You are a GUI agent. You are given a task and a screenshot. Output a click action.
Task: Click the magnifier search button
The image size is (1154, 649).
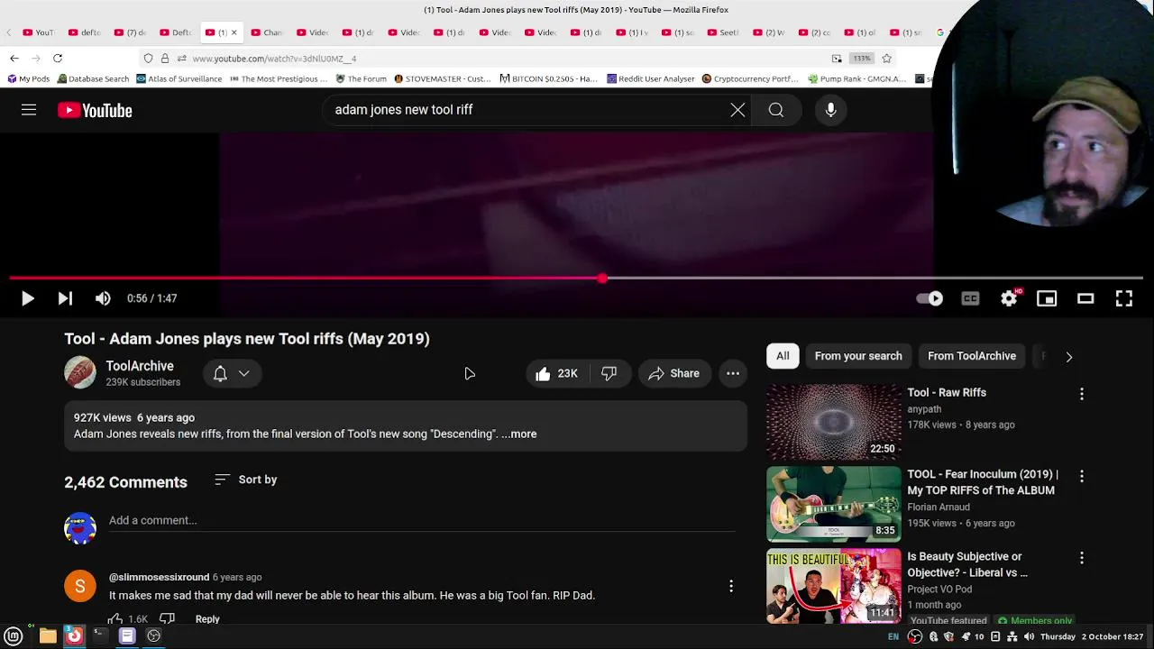776,110
